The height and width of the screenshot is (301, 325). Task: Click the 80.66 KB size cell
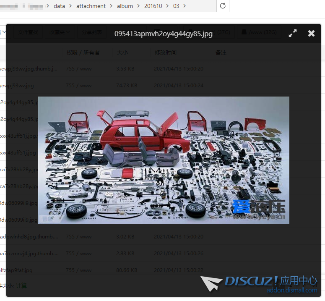(x=127, y=270)
